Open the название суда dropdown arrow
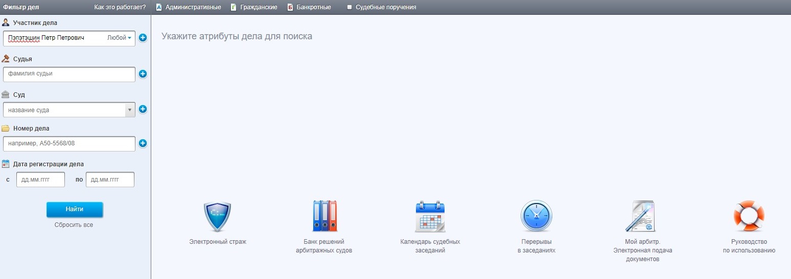 point(130,110)
